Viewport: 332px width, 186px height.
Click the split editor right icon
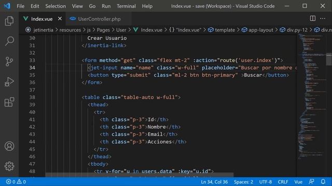(313, 19)
